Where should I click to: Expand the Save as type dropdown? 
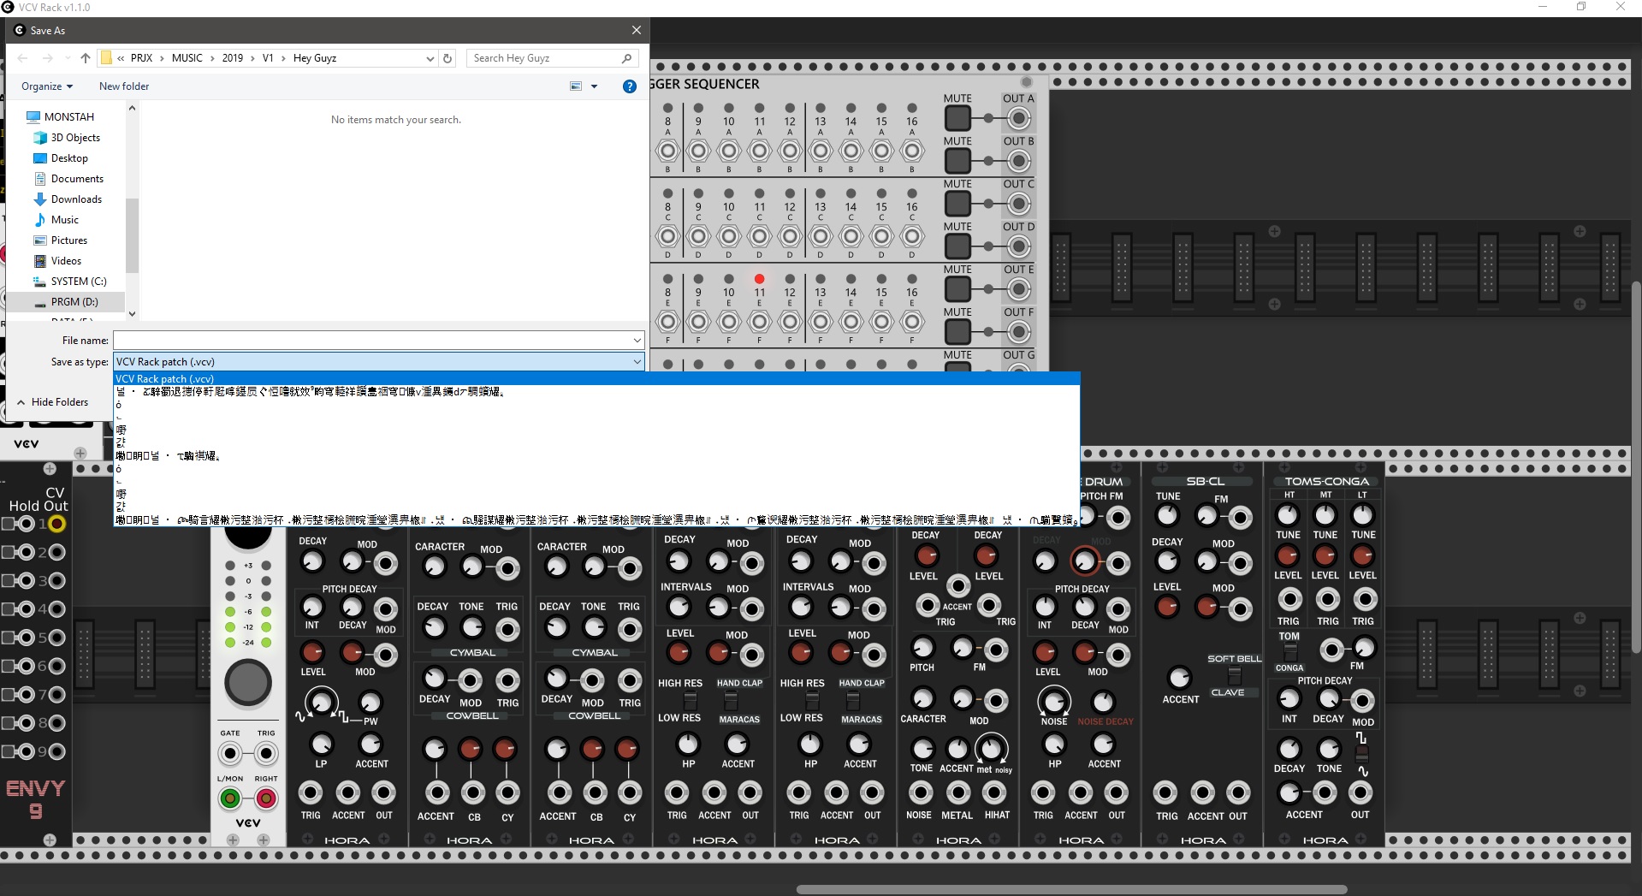(x=637, y=362)
